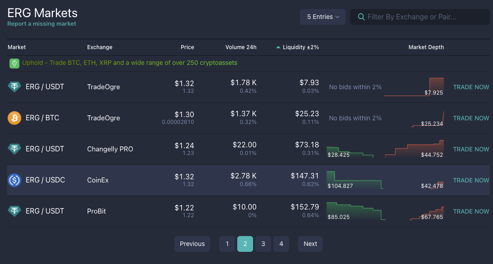Viewport: 493px width, 264px height.
Task: Click the Tether icon in ProBit row
Action: [14, 211]
